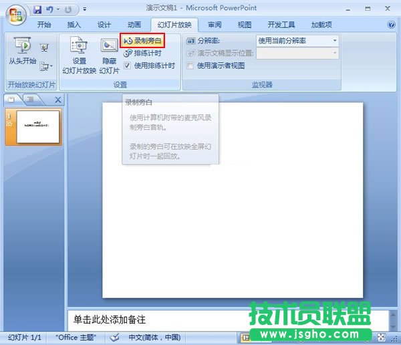Image resolution: width=401 pixels, height=345 pixels.
Task: Customize the Quick Access Toolbar dropdown
Action: (85, 9)
